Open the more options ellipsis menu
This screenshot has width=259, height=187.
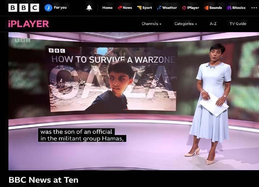pos(254,8)
